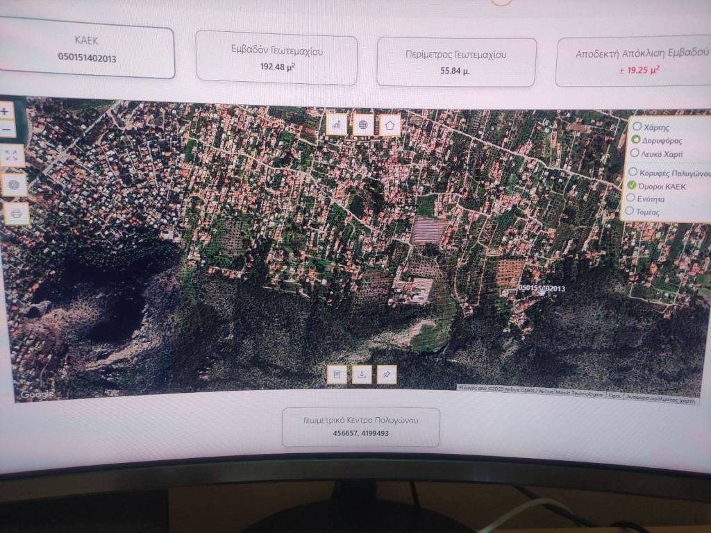Open the bar chart icon tool
The width and height of the screenshot is (711, 533).
click(x=337, y=125)
